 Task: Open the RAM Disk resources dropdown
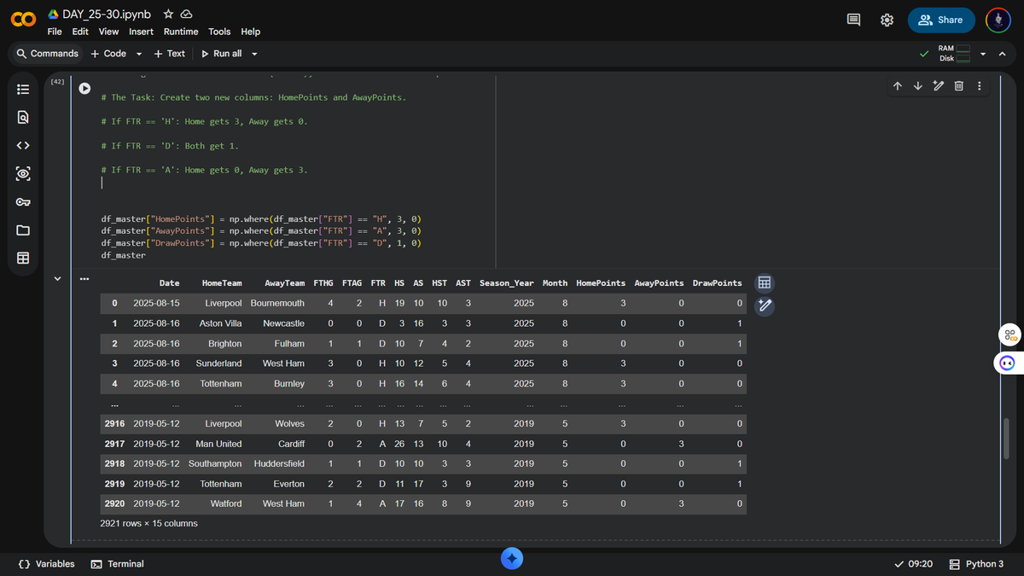tap(985, 54)
